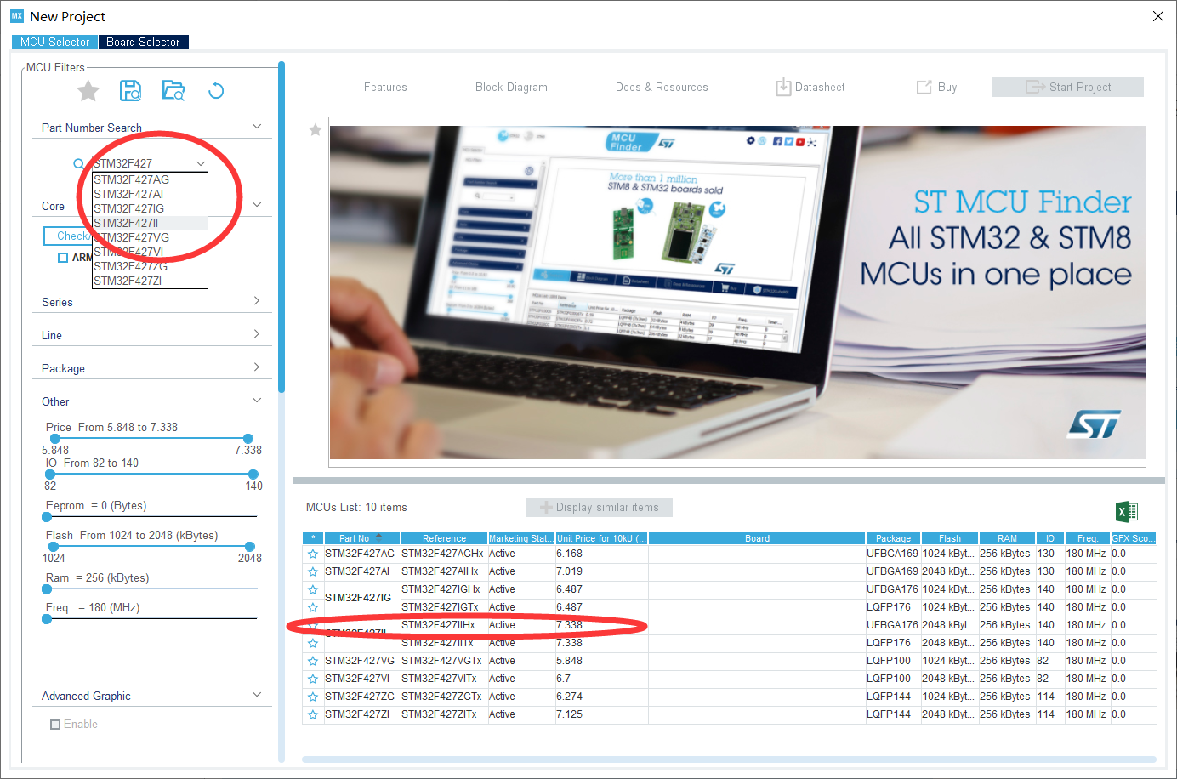Adjust the Flash maximum slider handle
Viewport: 1177px width, 779px height.
click(x=249, y=547)
